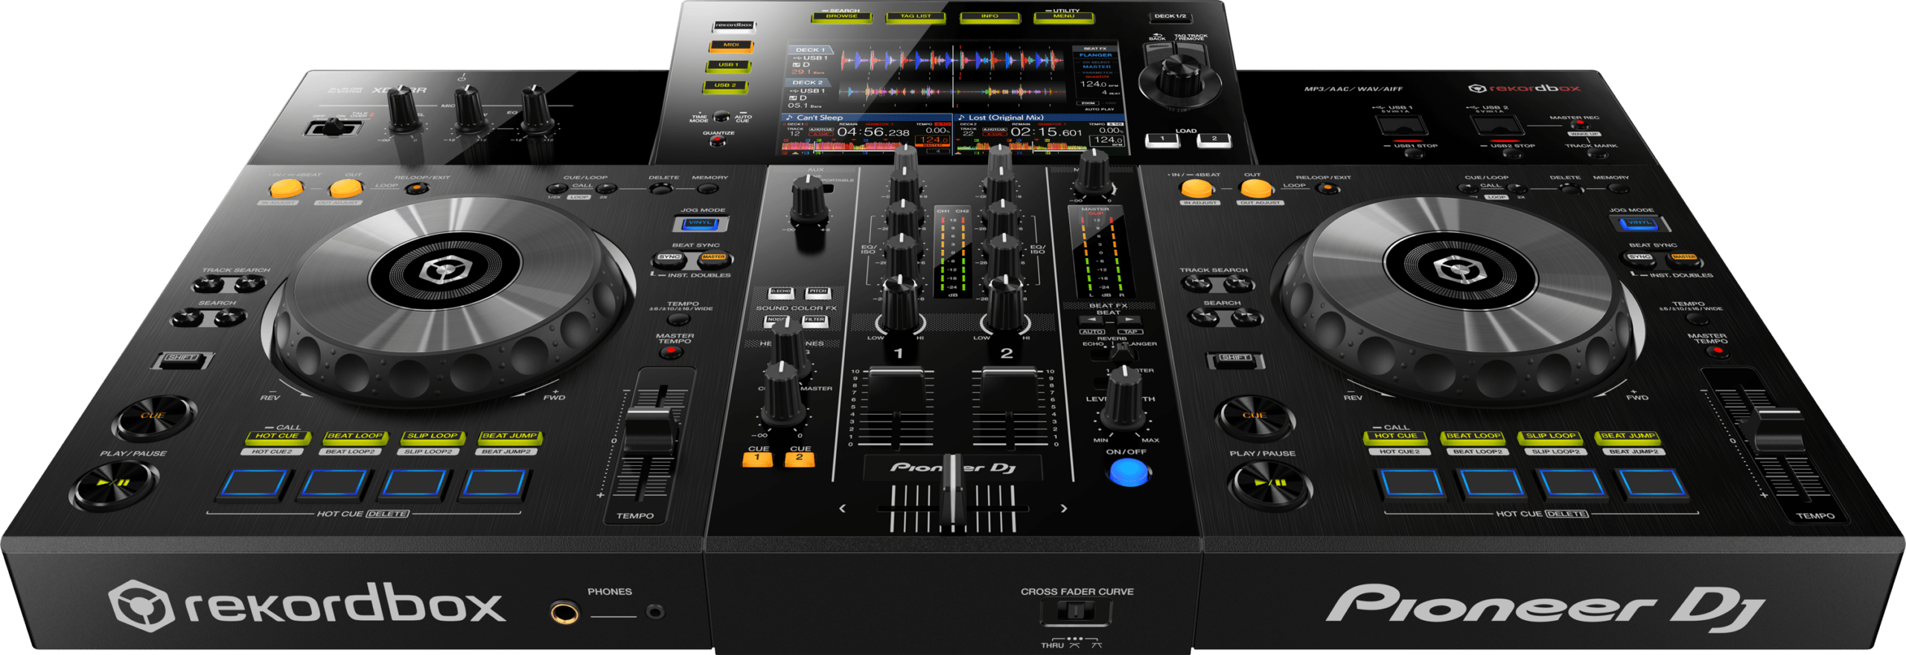Toggle the right deck SHIFT button
The height and width of the screenshot is (655, 1906).
click(1235, 359)
